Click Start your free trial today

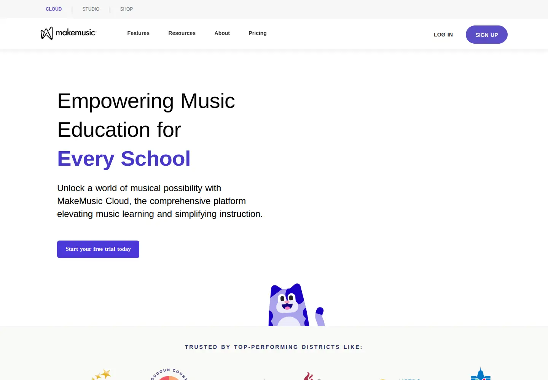click(x=98, y=249)
